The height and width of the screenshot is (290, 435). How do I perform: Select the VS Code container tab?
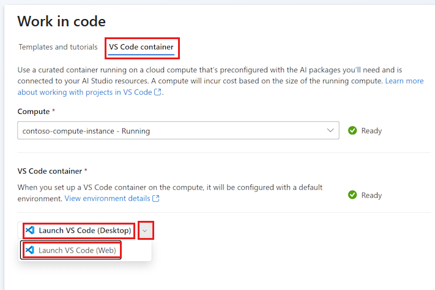(141, 47)
